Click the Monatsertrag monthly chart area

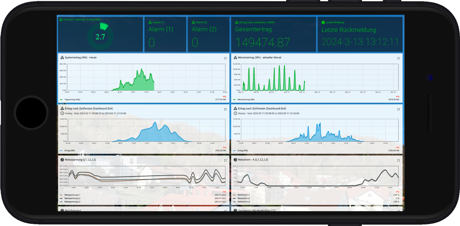coord(320,77)
